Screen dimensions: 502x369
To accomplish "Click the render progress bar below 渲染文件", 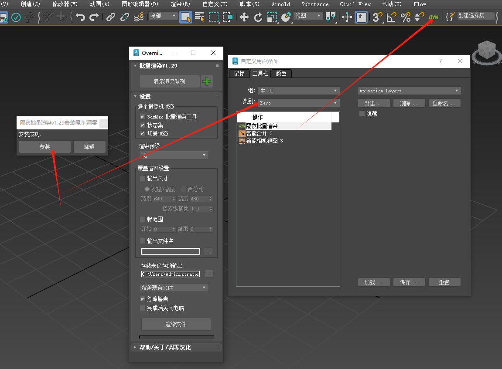I will tap(176, 337).
